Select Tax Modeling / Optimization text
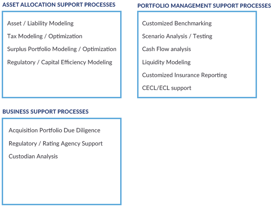276x208 pixels. click(45, 36)
